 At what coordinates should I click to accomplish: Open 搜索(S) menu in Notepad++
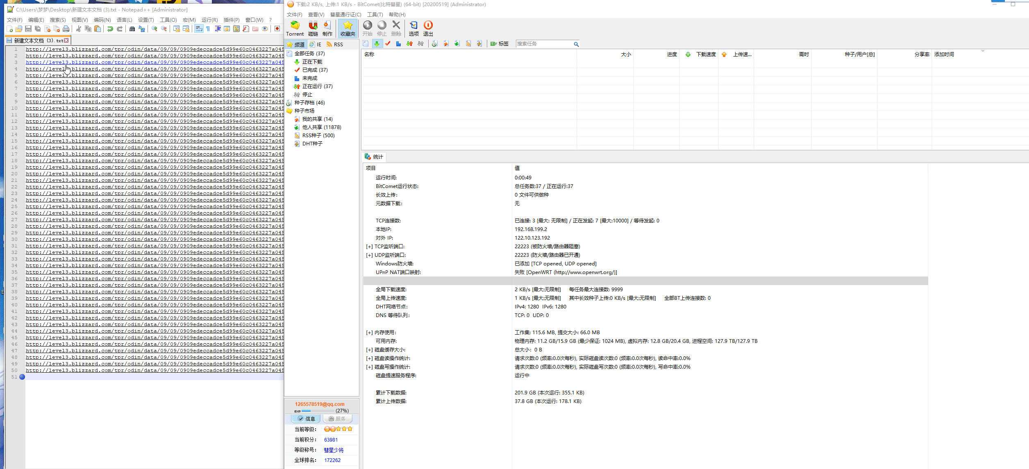pos(58,20)
